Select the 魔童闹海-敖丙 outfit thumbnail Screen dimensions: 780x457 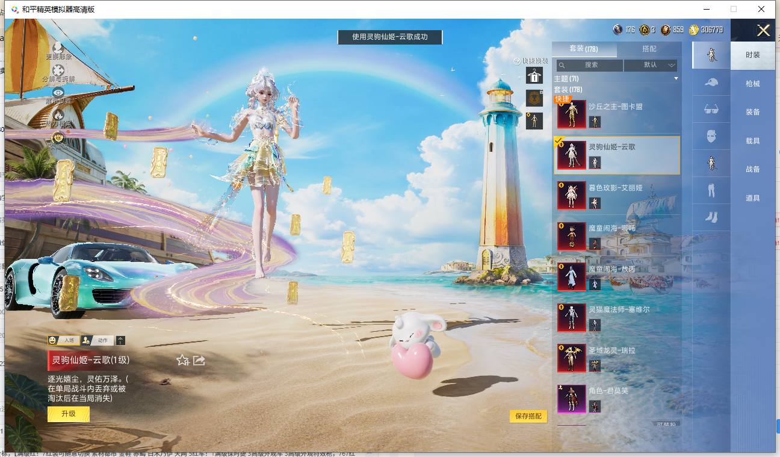coord(572,276)
